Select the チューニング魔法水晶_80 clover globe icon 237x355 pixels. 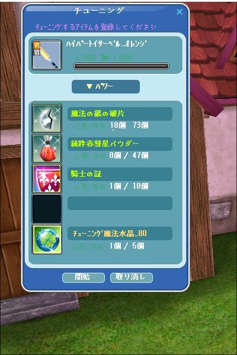tap(47, 239)
